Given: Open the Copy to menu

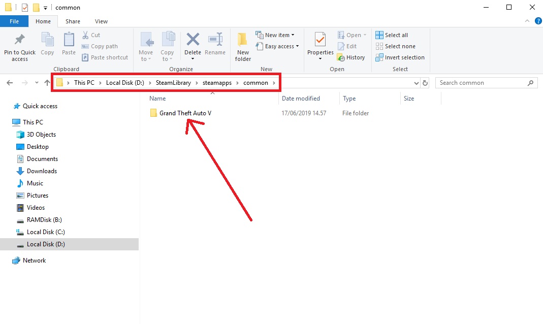Looking at the screenshot, I should [167, 47].
